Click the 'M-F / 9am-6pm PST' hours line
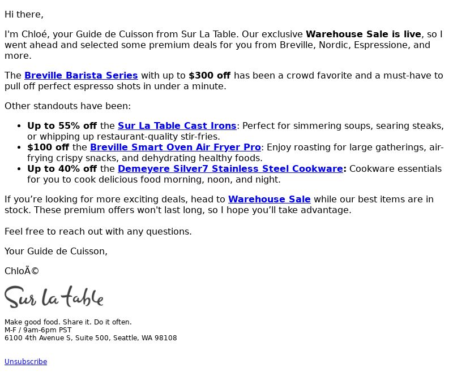 pyautogui.click(x=38, y=330)
